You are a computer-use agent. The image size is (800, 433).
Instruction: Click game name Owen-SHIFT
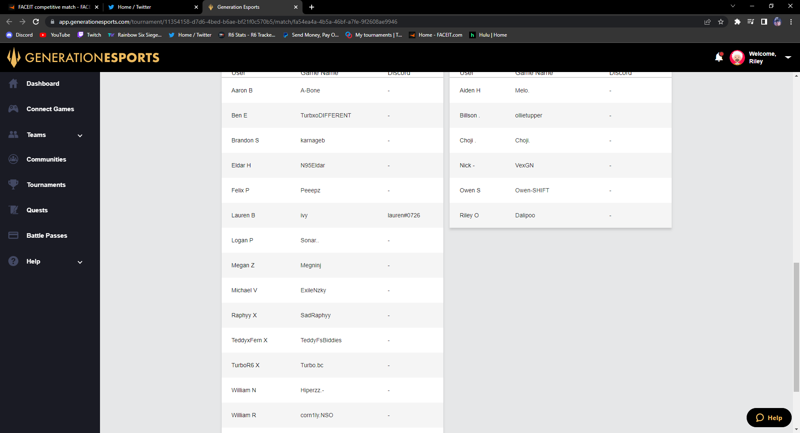pos(532,190)
